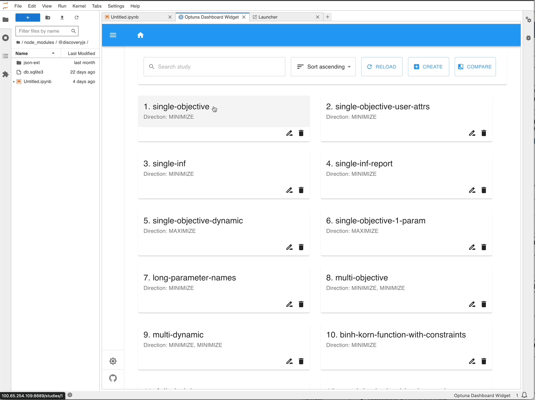The height and width of the screenshot is (400, 535).
Task: Select the json-ext folder
Action: (x=55, y=63)
